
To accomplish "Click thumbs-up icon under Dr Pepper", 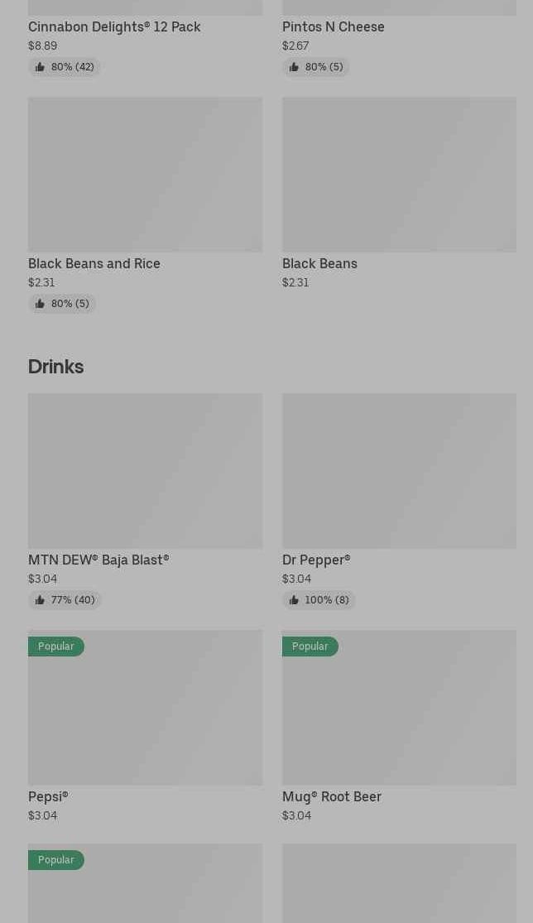I will point(294,600).
